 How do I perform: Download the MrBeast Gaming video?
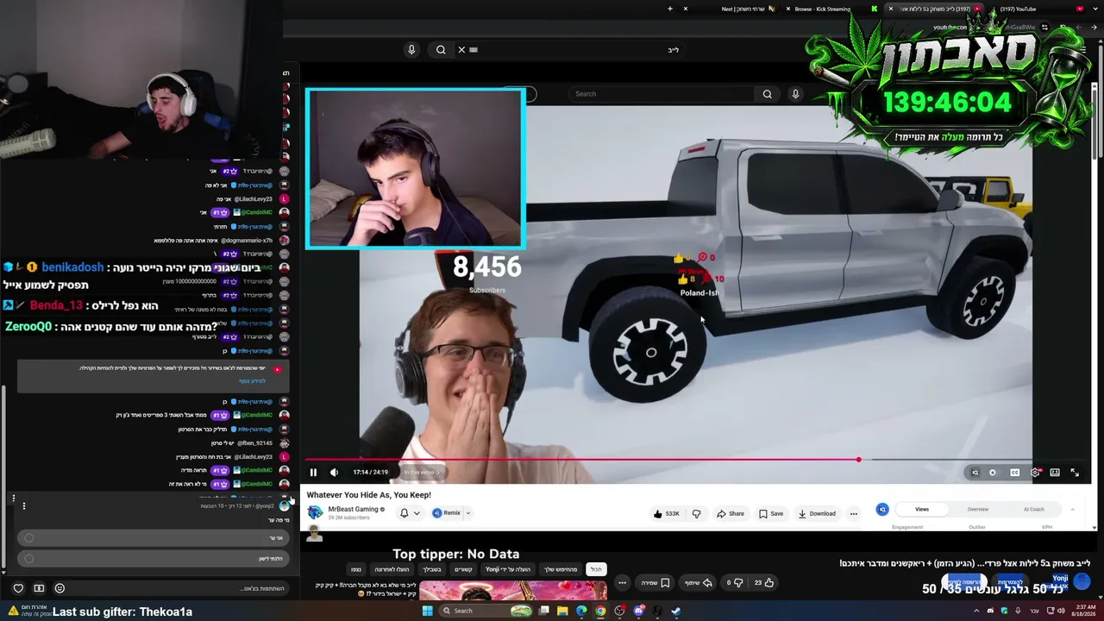pyautogui.click(x=817, y=513)
